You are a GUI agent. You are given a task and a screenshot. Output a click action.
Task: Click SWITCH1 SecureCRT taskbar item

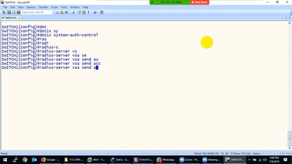pos(235,160)
